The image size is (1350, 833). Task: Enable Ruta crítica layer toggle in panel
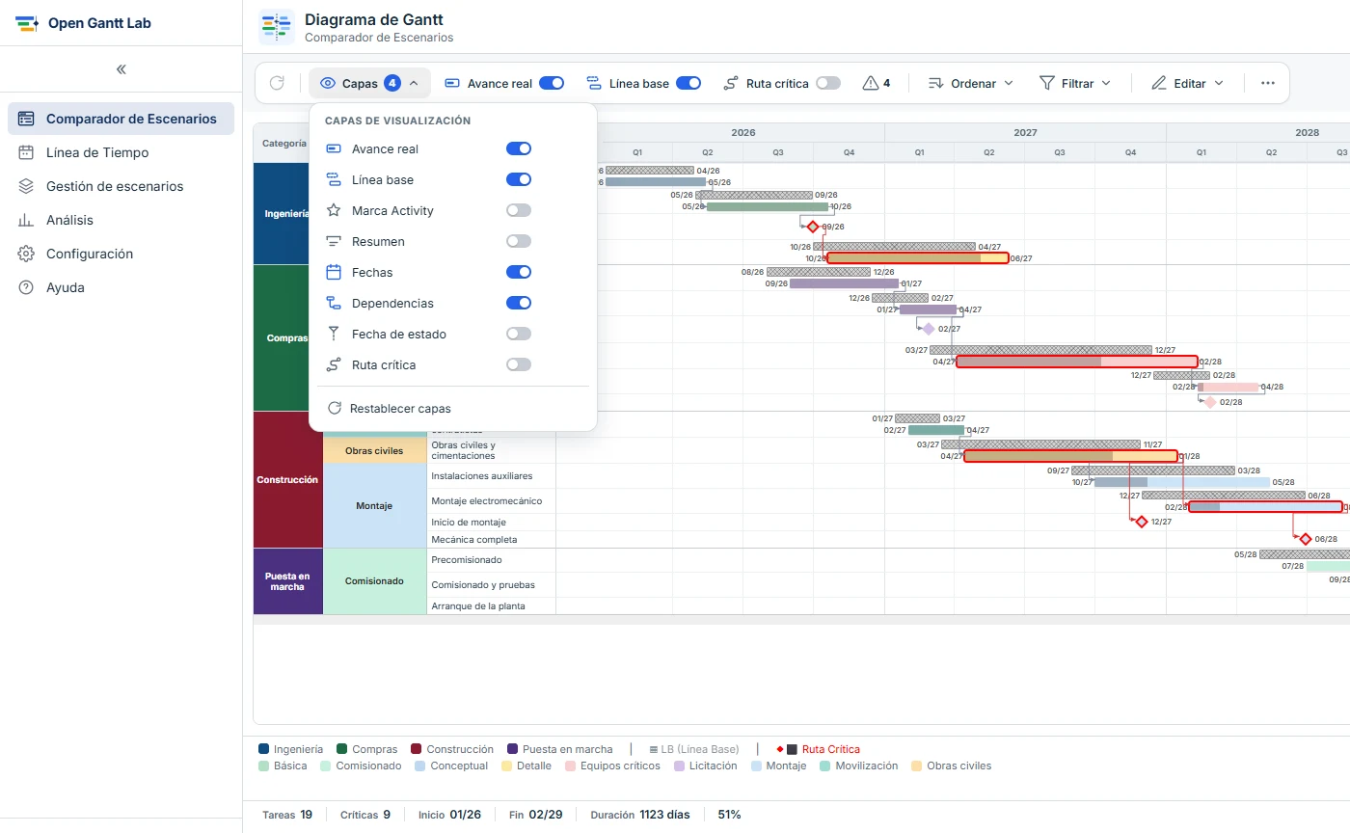[519, 364]
